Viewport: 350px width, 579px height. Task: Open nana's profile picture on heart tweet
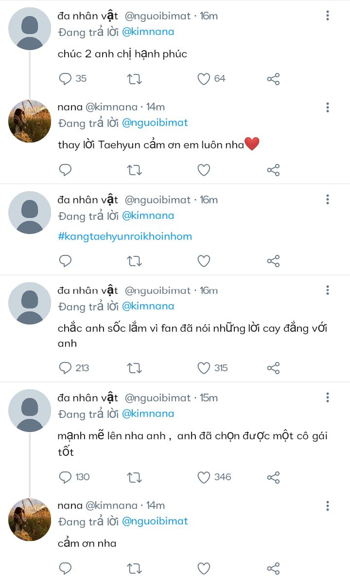point(30,121)
